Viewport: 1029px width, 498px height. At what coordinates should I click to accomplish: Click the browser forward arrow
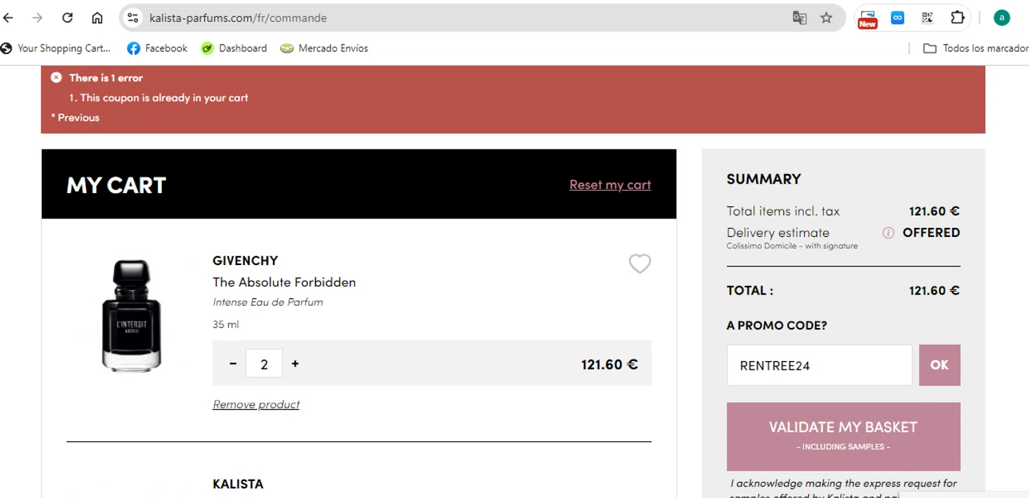pos(38,18)
